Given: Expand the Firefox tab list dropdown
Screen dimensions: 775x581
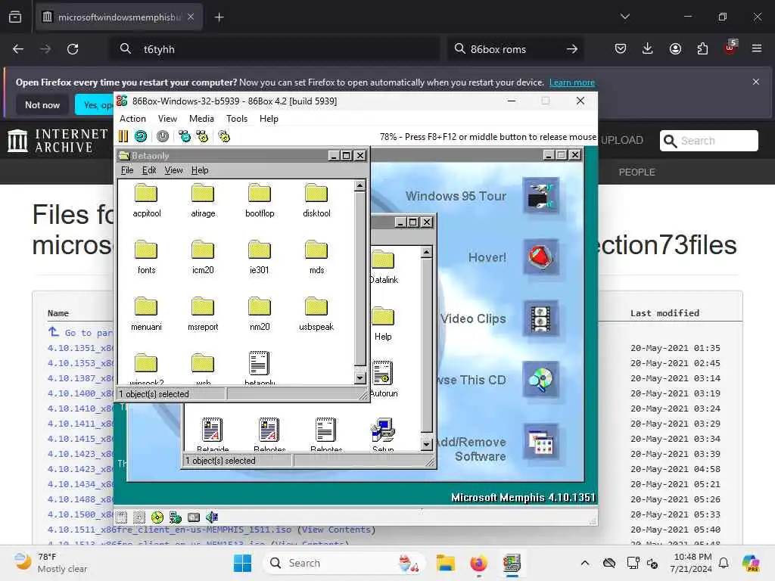Looking at the screenshot, I should (625, 17).
